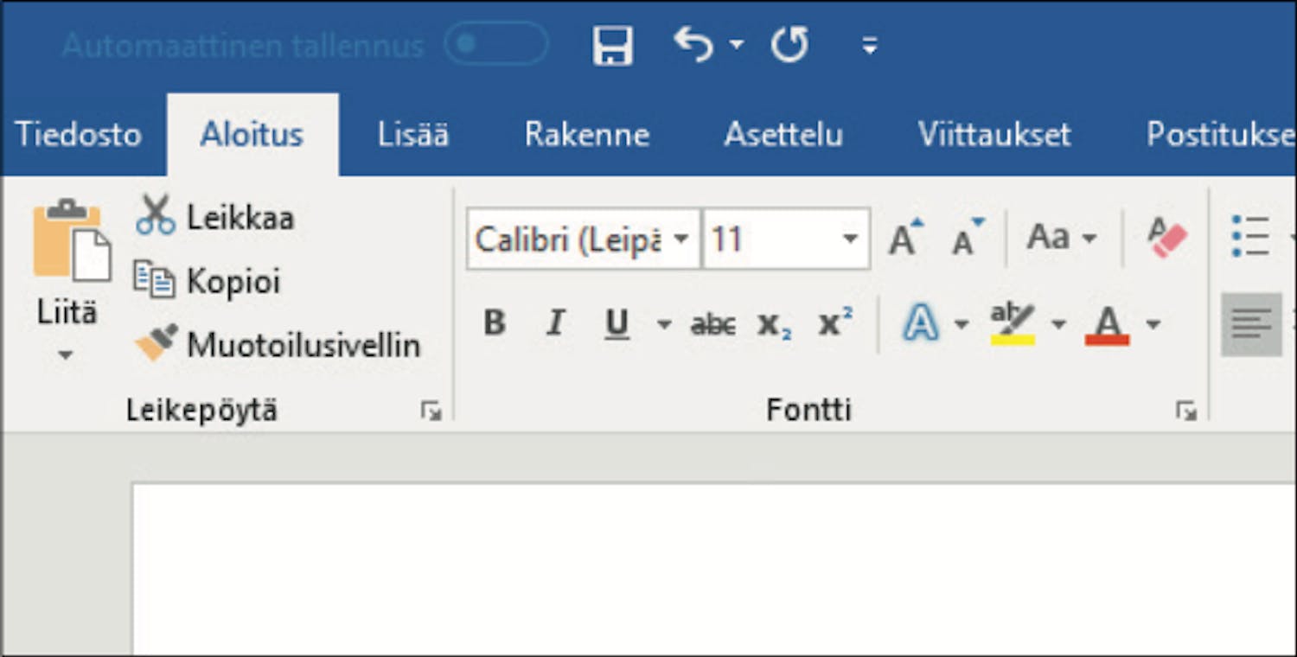Open the Postitukset tab

point(1219,135)
